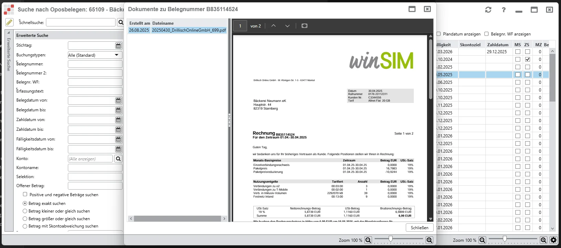Zoom in in the main window status bar
This screenshot has width=561, height=248.
pyautogui.click(x=544, y=240)
